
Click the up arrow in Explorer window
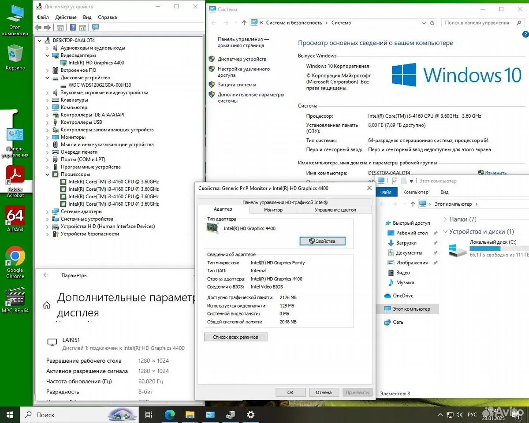(413, 204)
